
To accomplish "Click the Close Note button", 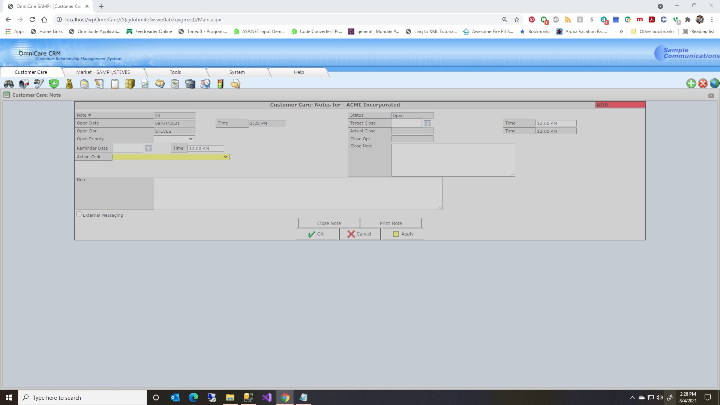I will click(x=329, y=223).
